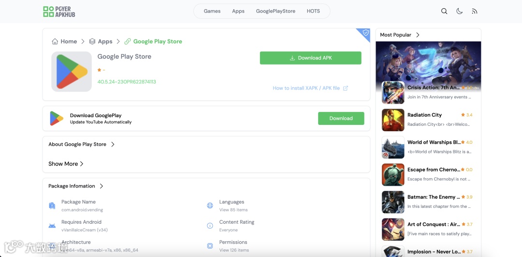
Task: Click the Radiation City game icon
Action: [x=393, y=120]
